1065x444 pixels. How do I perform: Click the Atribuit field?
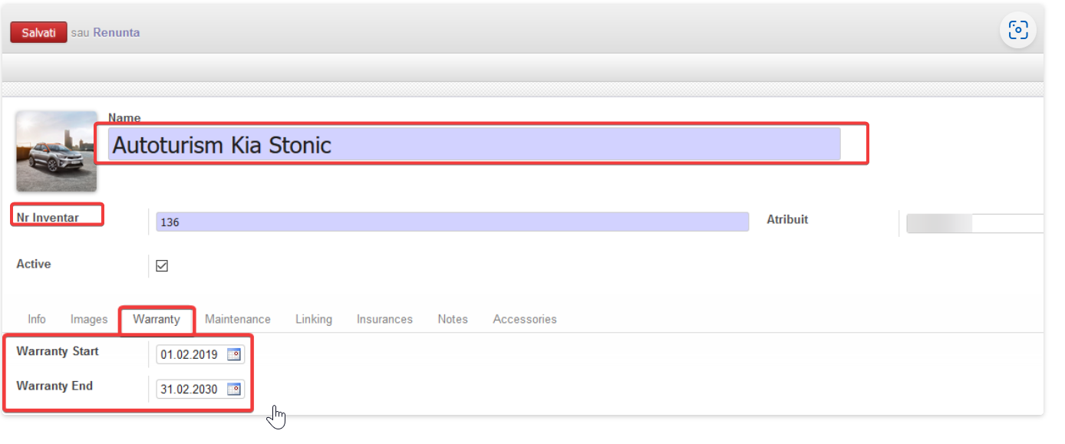(x=974, y=223)
